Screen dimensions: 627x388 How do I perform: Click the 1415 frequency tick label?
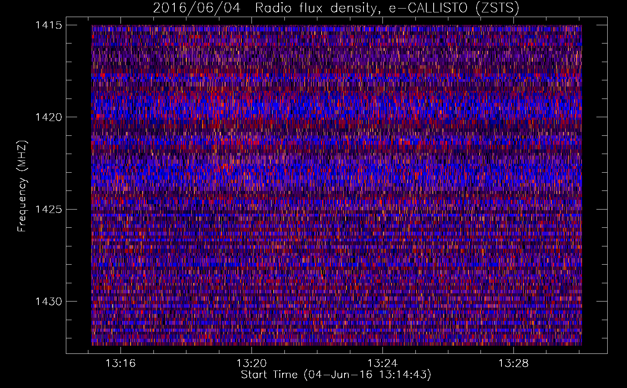48,25
